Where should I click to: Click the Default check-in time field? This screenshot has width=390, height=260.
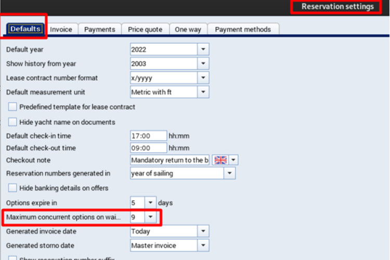(148, 136)
